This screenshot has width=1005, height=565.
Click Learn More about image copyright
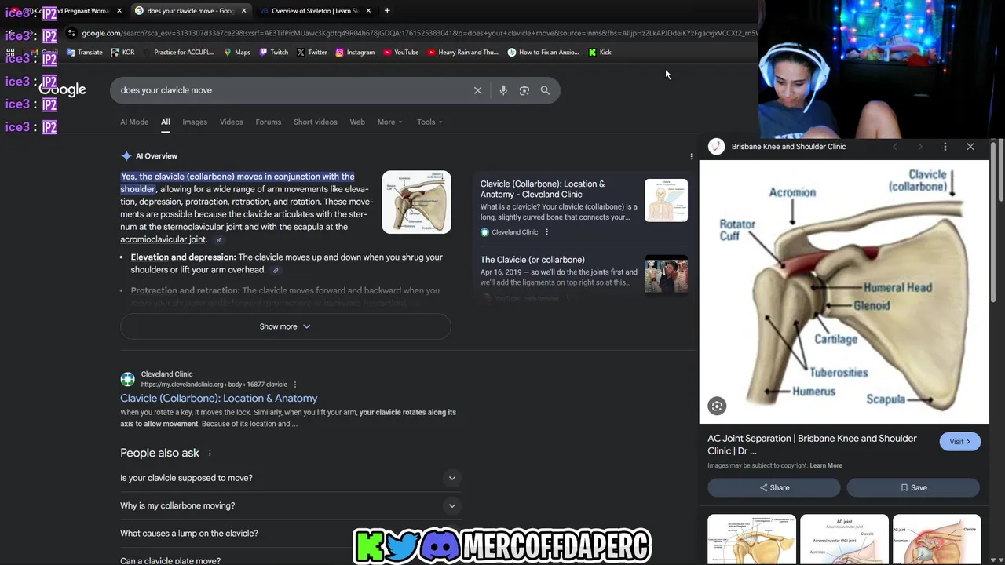click(x=826, y=465)
